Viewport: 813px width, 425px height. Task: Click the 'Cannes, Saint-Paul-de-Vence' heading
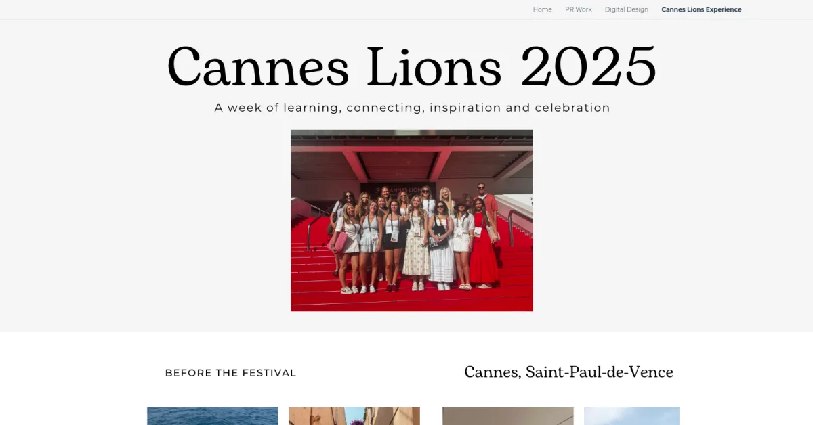[568, 372]
